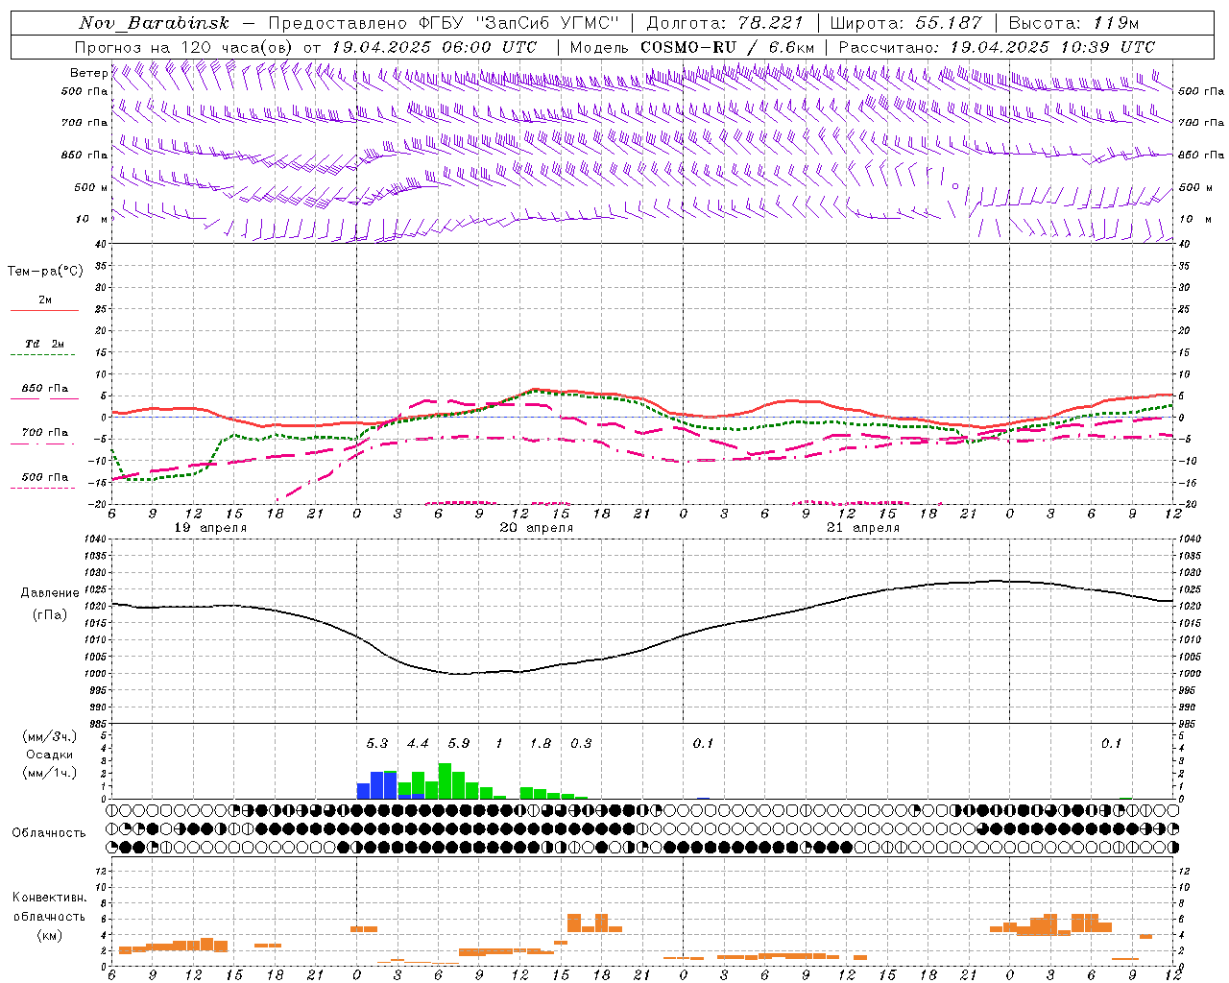This screenshot has width=1229, height=983.
Task: Click the precipitation total "4.4"
Action: point(418,743)
